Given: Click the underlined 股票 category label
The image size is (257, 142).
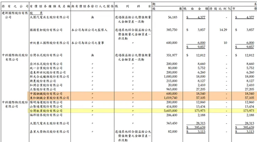Looking at the screenshot, I should click(x=36, y=13).
